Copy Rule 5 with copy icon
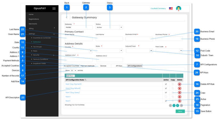Image resolution: width=219 pixels, height=119 pixels. [173, 101]
